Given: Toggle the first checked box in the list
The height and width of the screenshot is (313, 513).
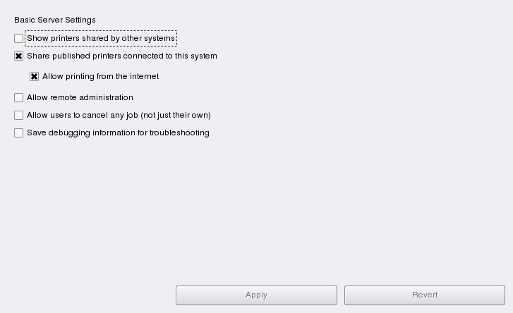Looking at the screenshot, I should point(19,56).
